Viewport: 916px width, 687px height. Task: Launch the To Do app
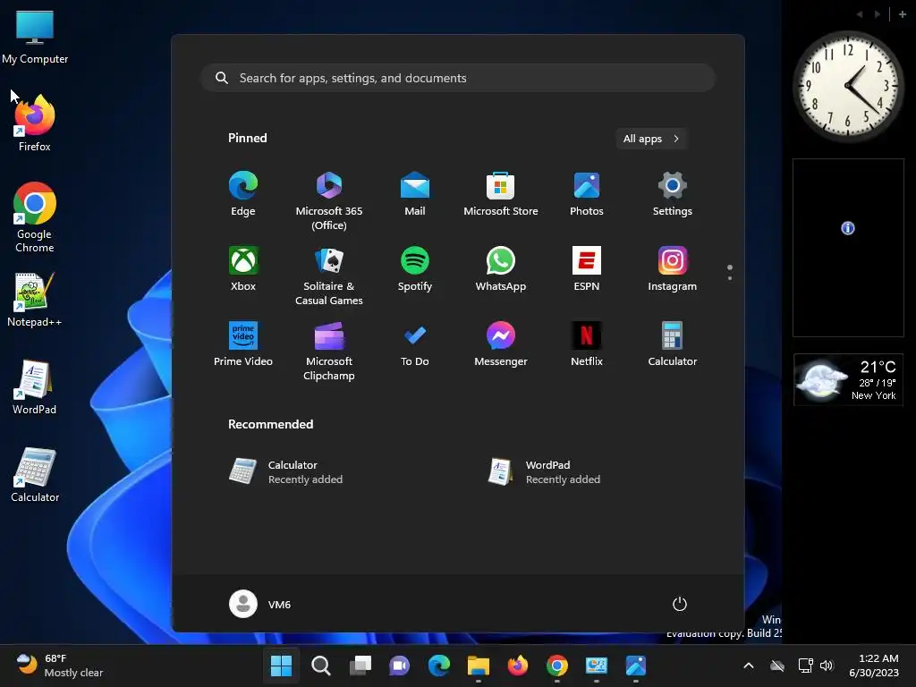click(x=415, y=344)
